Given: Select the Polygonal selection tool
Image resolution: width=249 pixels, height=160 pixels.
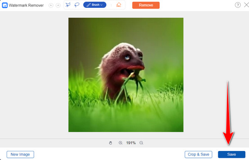Looking at the screenshot, I should pos(68,5).
